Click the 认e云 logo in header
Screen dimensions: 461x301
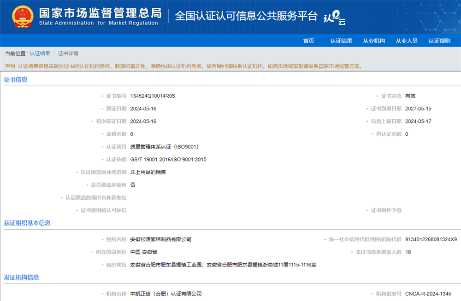(334, 17)
